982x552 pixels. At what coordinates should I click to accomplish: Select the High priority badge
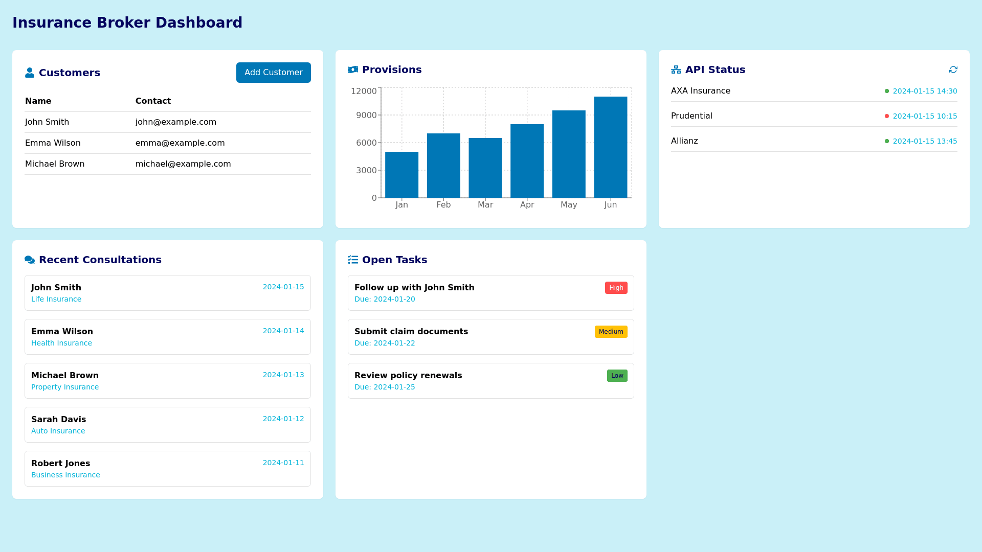(x=616, y=288)
